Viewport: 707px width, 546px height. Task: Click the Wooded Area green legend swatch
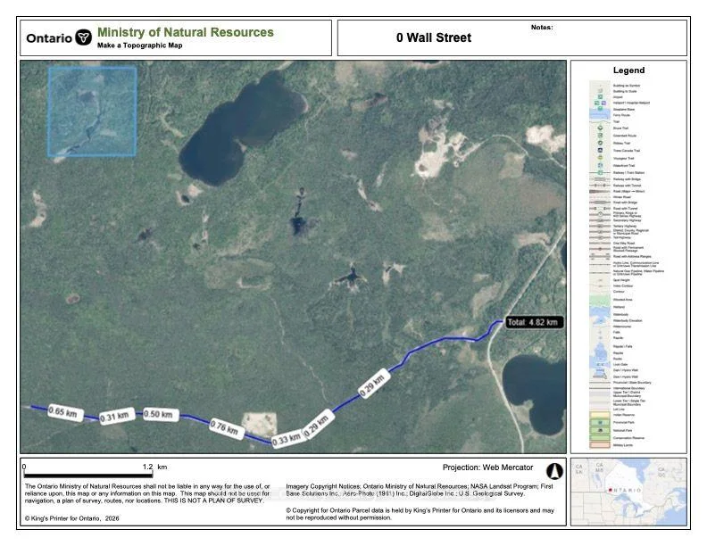600,300
